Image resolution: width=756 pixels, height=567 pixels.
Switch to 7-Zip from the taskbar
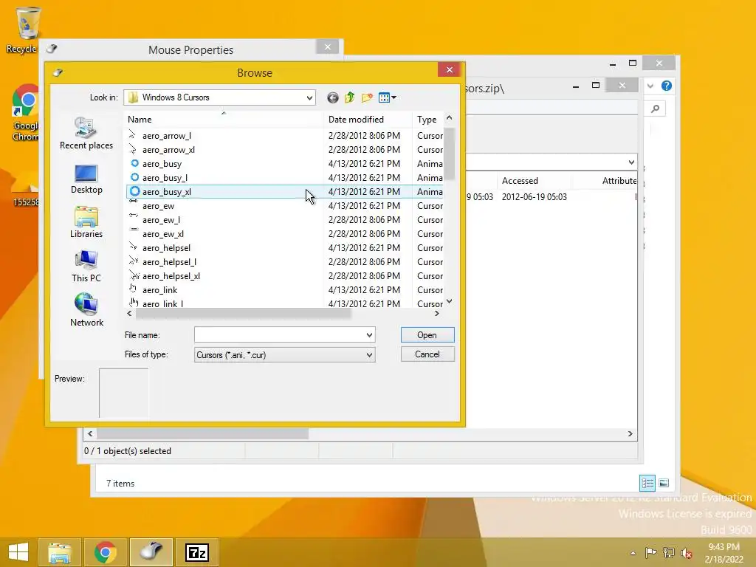197,552
